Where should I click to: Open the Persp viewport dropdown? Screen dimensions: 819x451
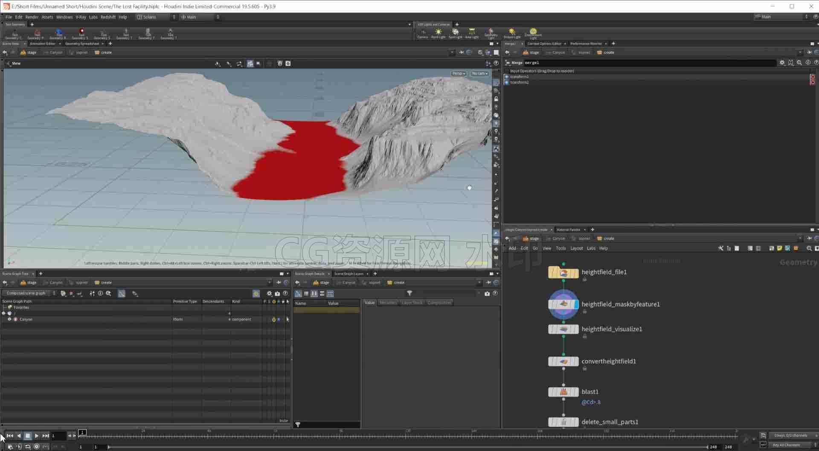click(459, 73)
